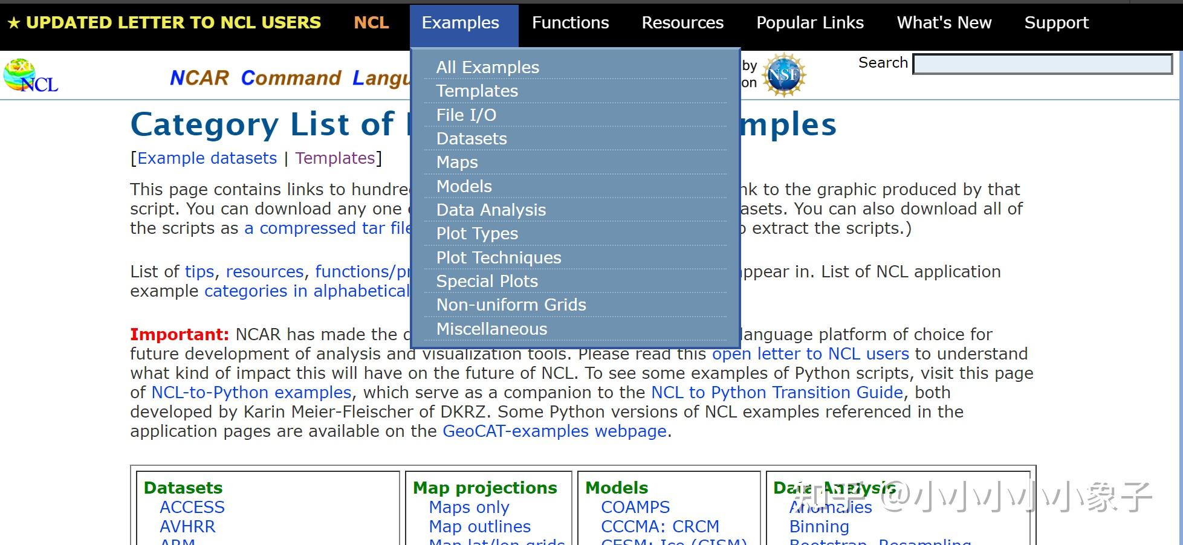Open the Functions menu
The image size is (1183, 545).
(570, 23)
